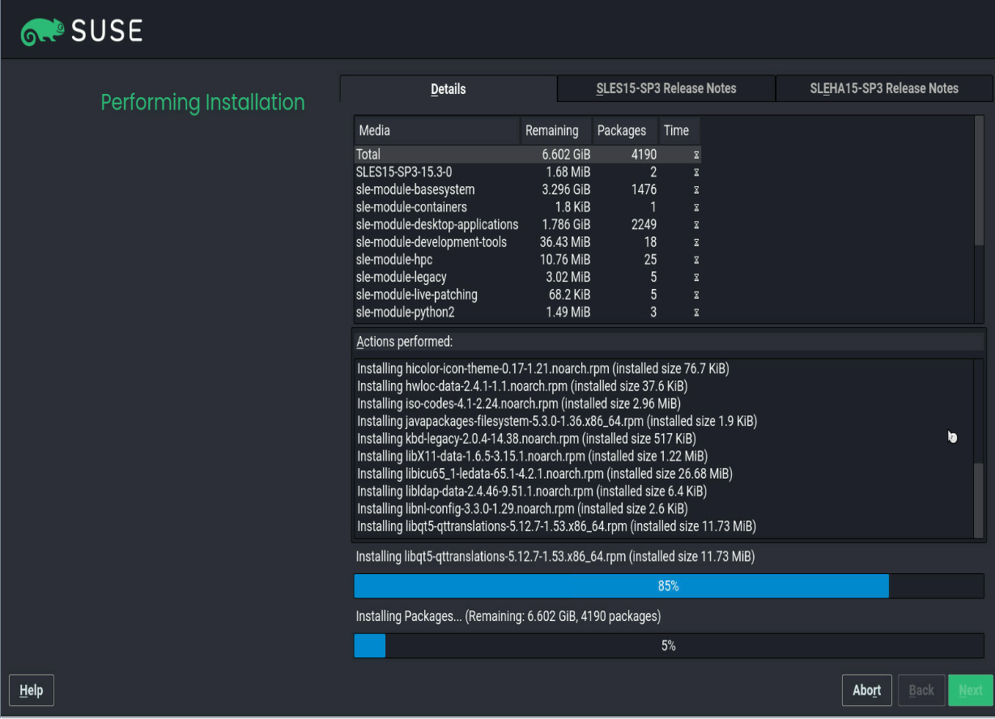Select the sle-module-basesystem row

point(528,189)
